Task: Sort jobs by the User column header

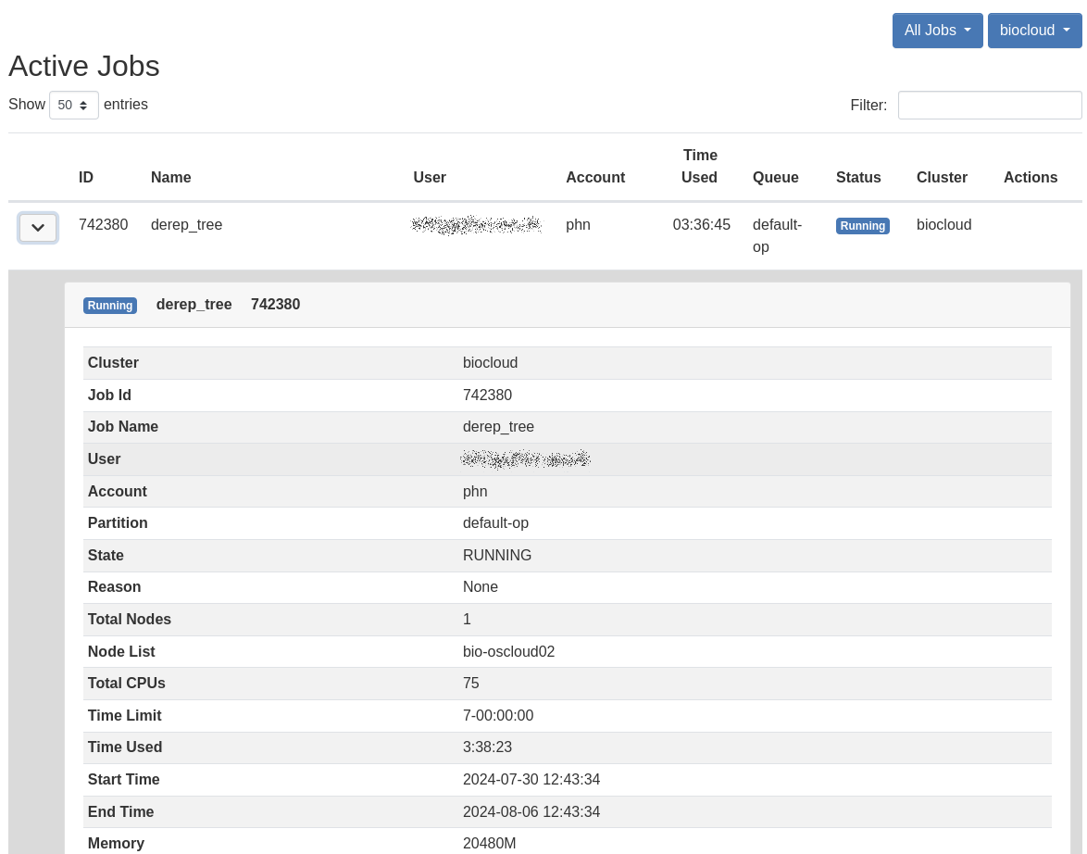Action: pyautogui.click(x=430, y=178)
